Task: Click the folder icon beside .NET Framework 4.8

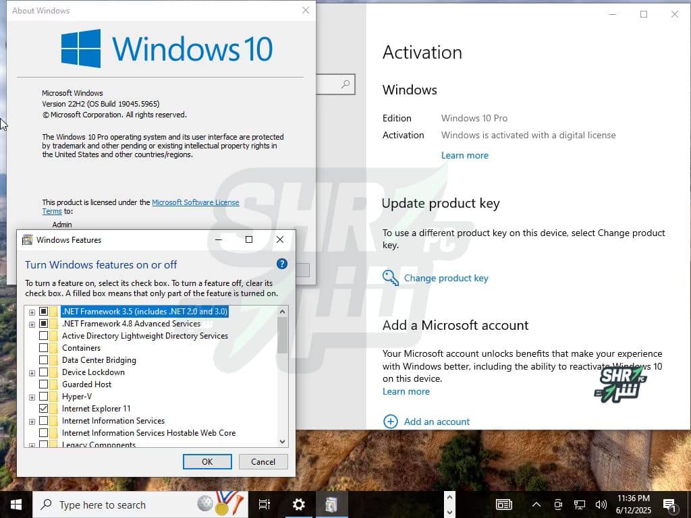Action: (x=54, y=324)
